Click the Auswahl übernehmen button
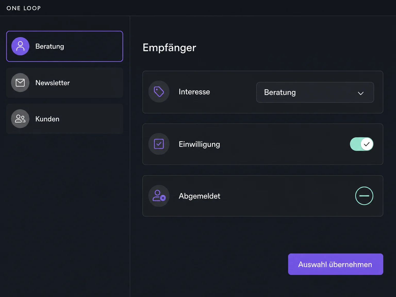Viewport: 396px width, 297px height. click(335, 264)
